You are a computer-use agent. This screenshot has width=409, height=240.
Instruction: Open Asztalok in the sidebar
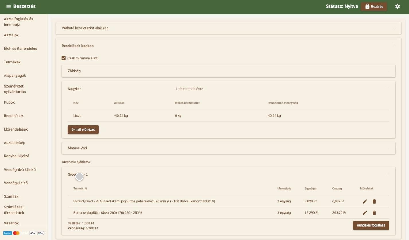[x=11, y=35]
